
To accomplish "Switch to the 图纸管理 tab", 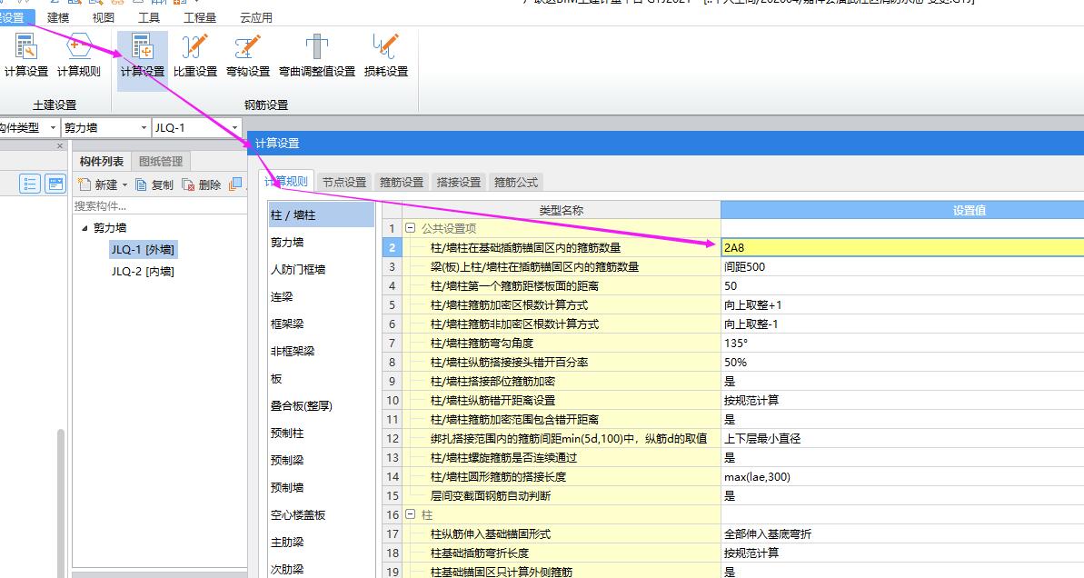I will (x=161, y=161).
